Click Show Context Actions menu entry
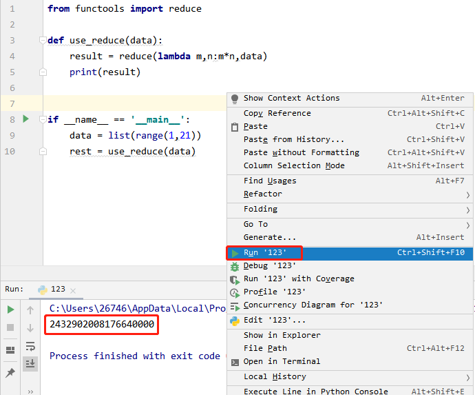Screen dimensions: 475x395 tap(291, 99)
